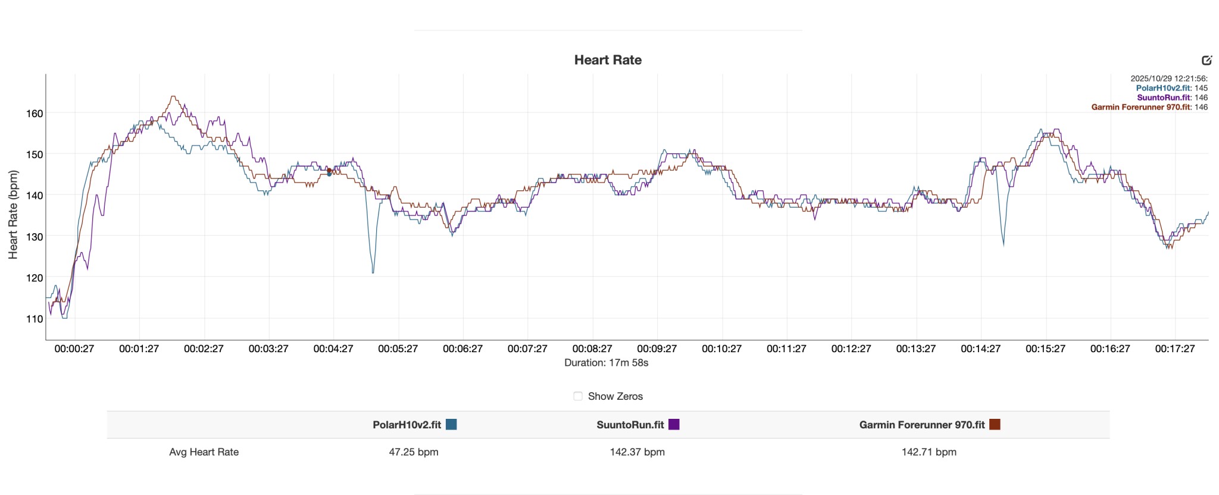Click the Duration: 17m 58s text

[x=606, y=363]
